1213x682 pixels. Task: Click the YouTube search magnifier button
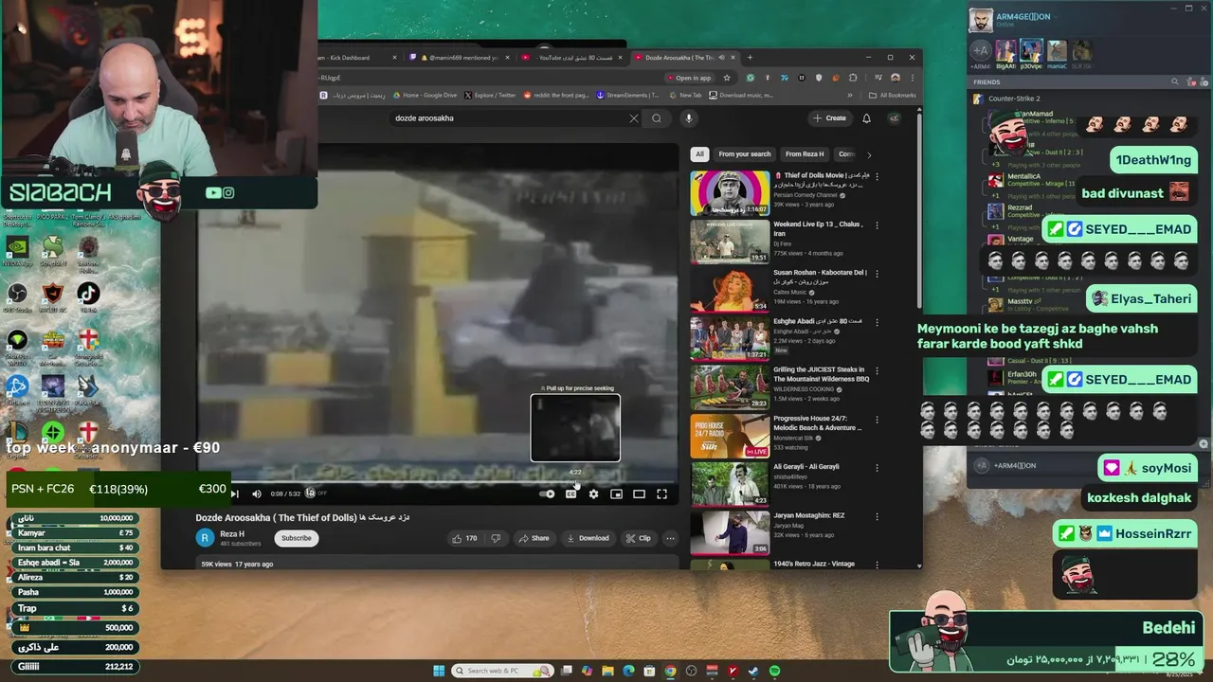pos(657,118)
